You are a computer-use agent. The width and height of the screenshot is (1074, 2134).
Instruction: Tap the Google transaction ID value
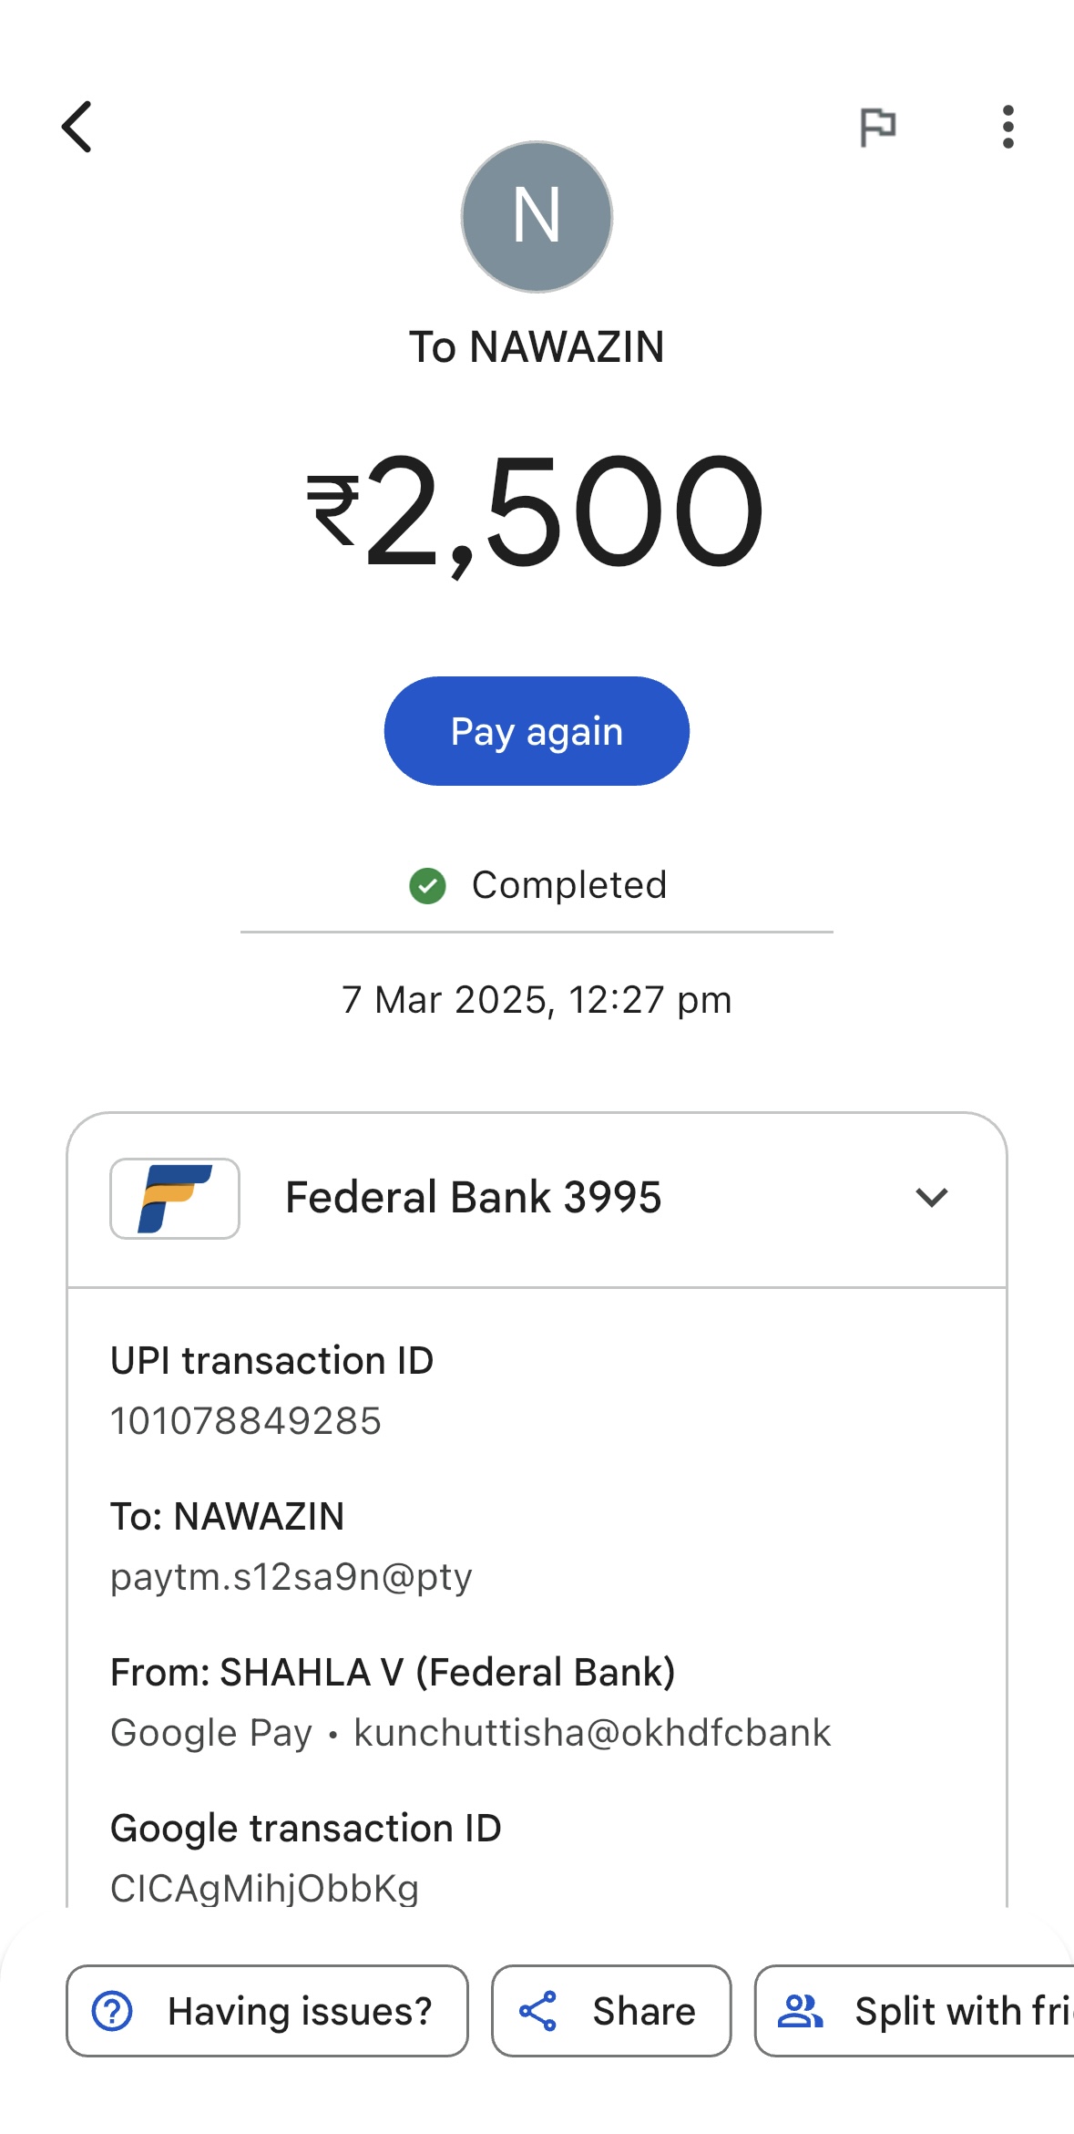tap(265, 1888)
